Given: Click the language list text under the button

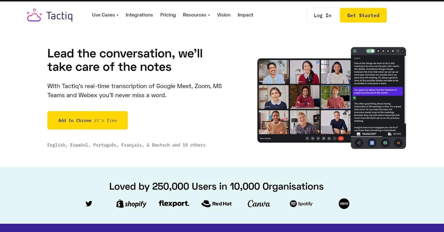Looking at the screenshot, I should [127, 145].
